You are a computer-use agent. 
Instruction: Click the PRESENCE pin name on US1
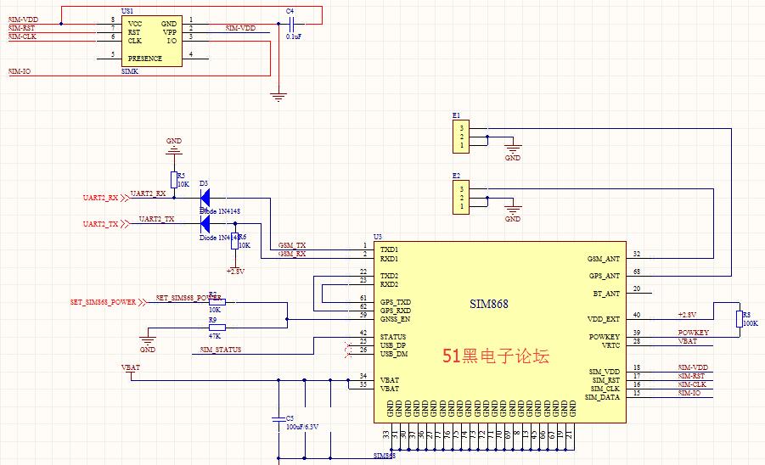145,59
